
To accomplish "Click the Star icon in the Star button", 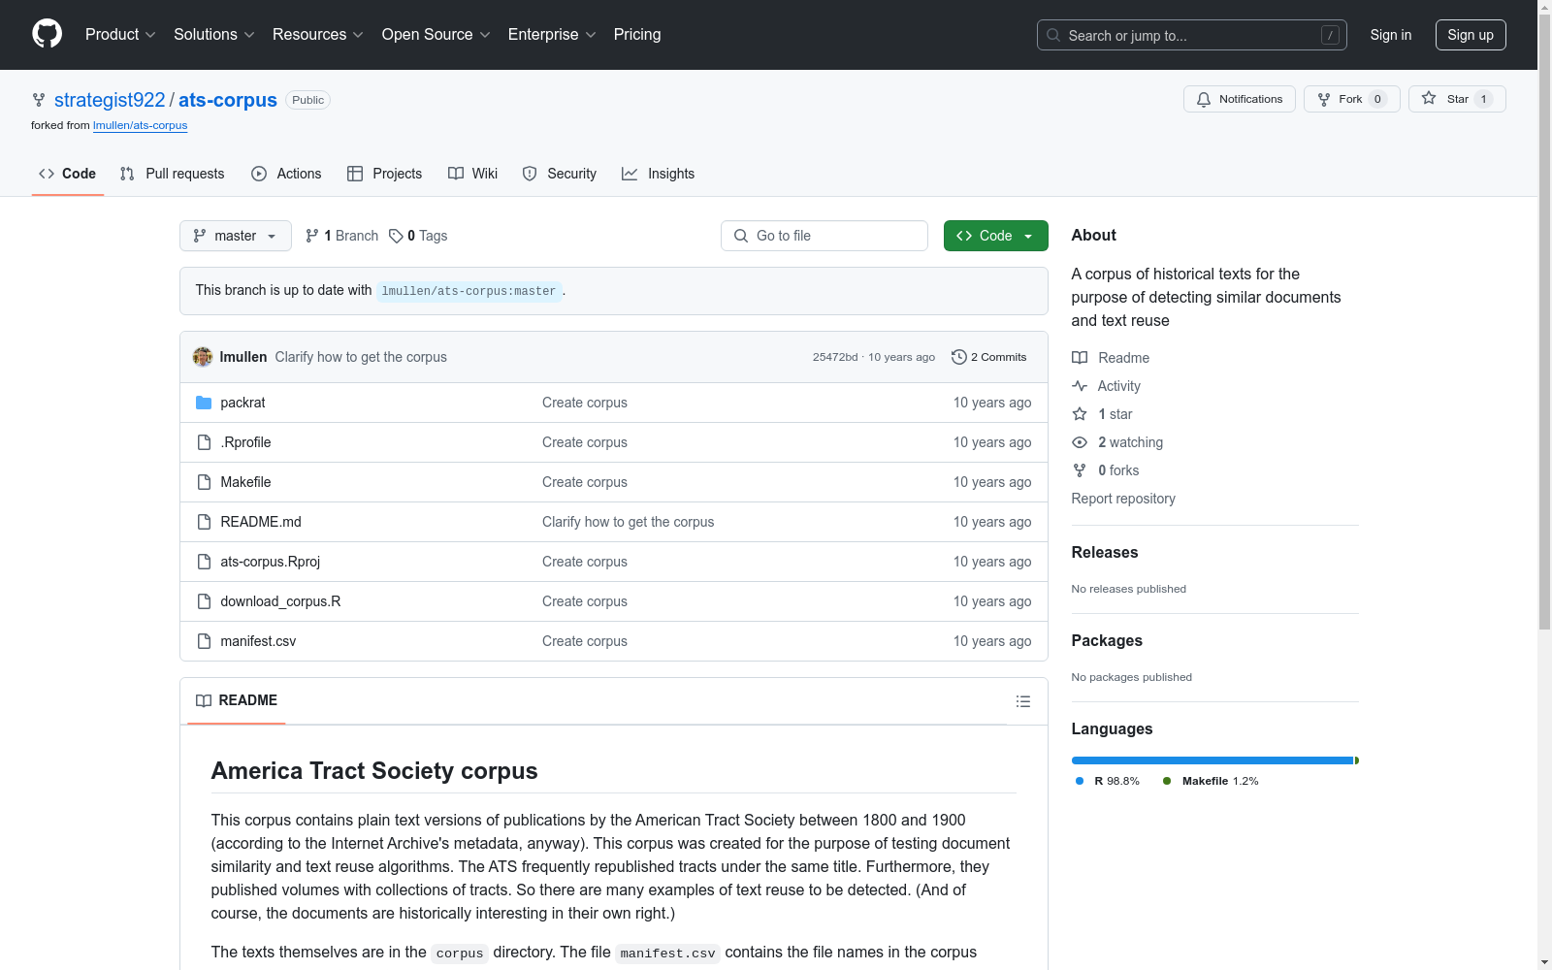I will pos(1429,98).
